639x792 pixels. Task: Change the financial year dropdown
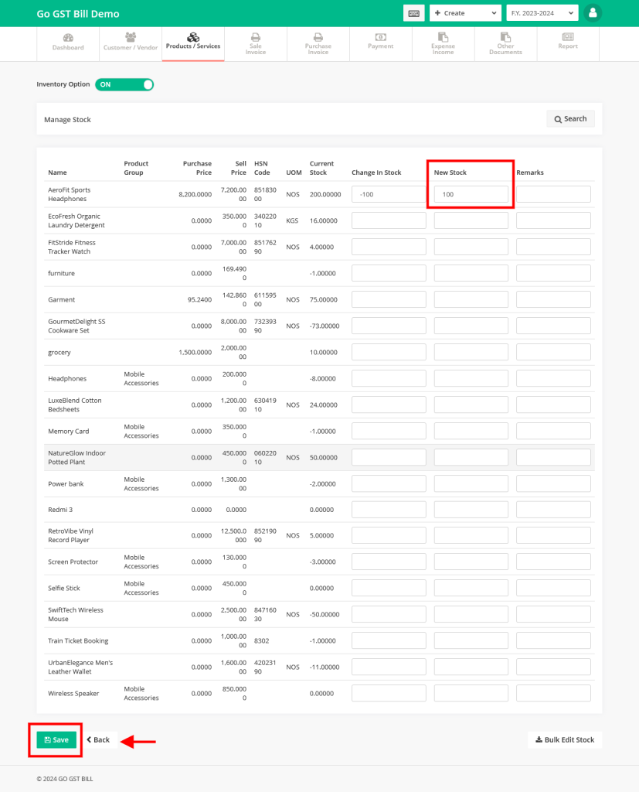tap(542, 13)
